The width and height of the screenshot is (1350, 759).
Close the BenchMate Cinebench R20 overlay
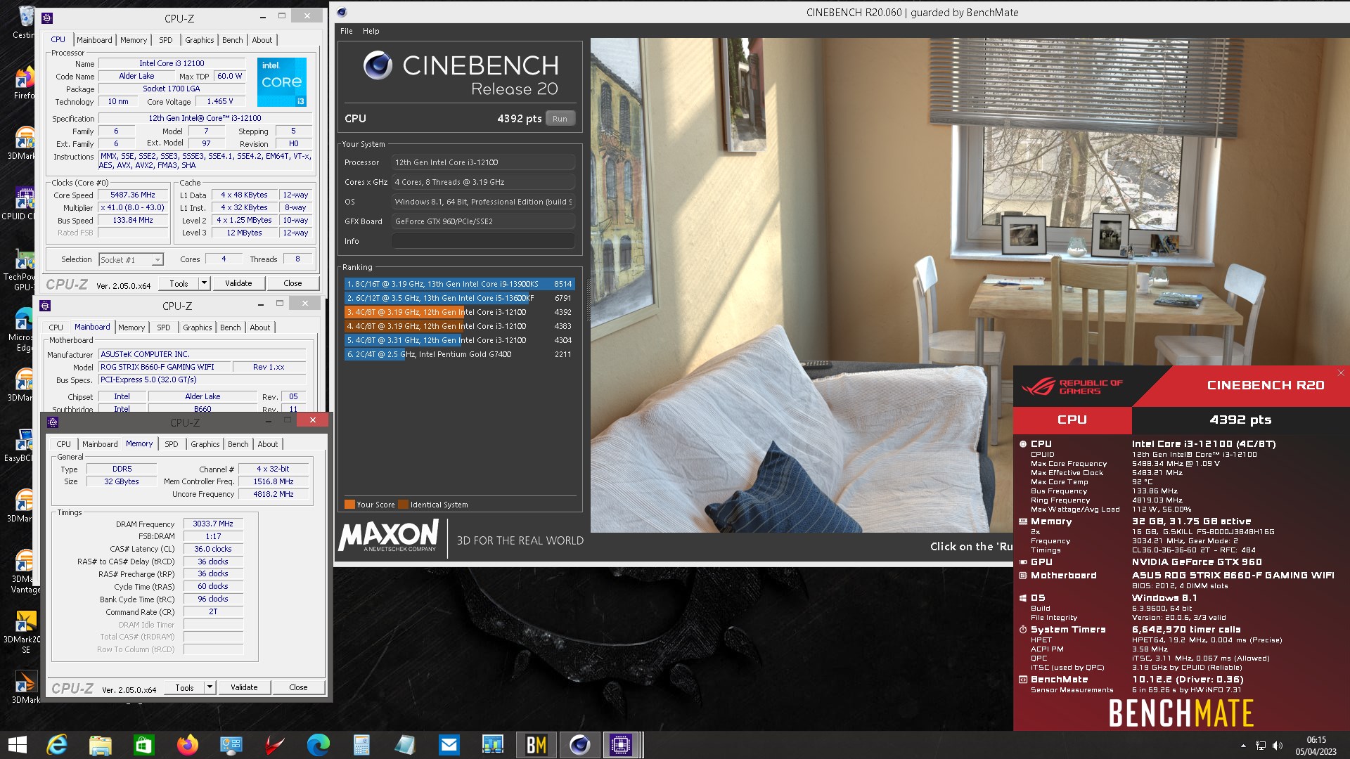point(1341,372)
